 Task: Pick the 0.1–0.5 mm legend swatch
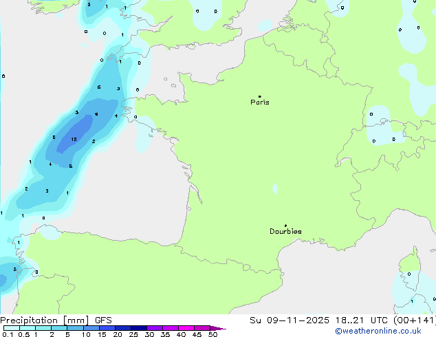pos(12,328)
